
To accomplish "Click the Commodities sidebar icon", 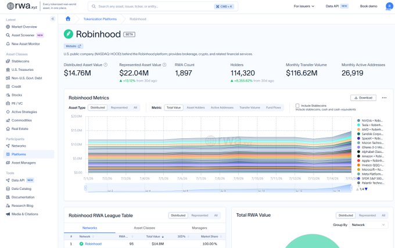I will (8, 120).
